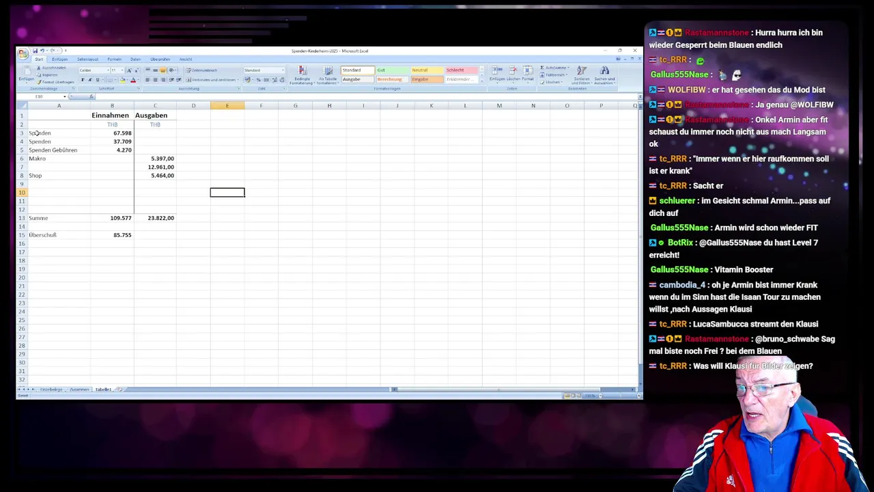The height and width of the screenshot is (492, 874).
Task: Open Suchen und Auswählen binoculars
Action: [604, 75]
